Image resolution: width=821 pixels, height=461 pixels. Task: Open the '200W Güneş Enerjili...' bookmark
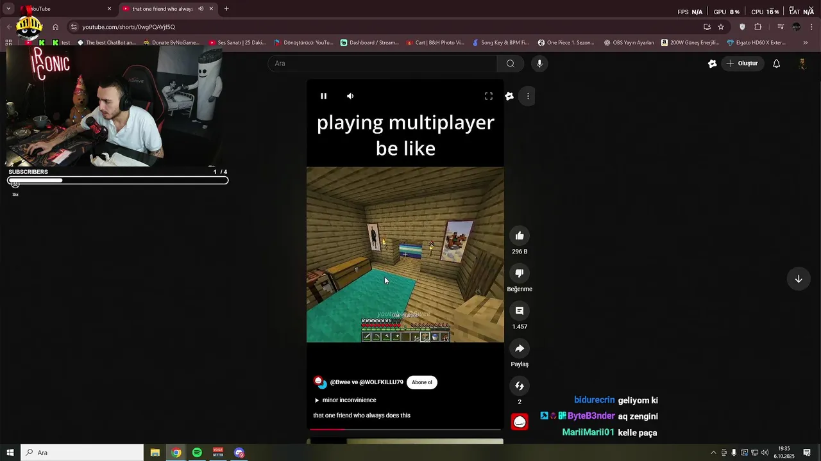pyautogui.click(x=690, y=43)
